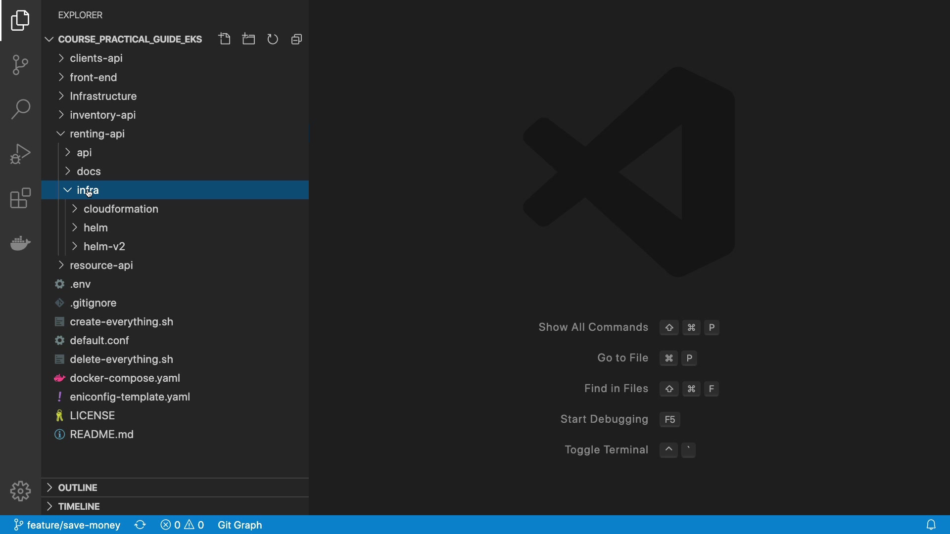Open the Run and Debug view
Image resolution: width=950 pixels, height=534 pixels.
(x=20, y=154)
